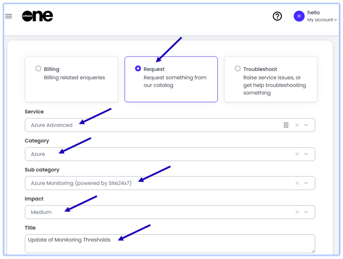
Task: Click the Title field resize handle
Action: (313, 251)
